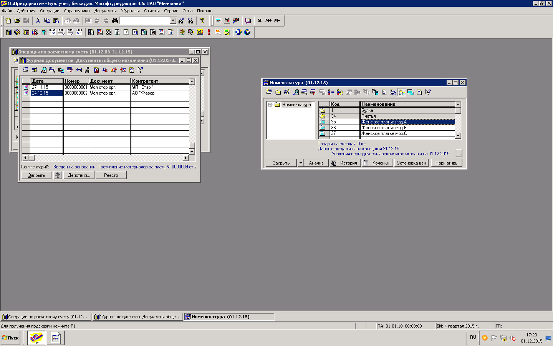Image resolution: width=553 pixels, height=346 pixels.
Task: Click the open book Syntax helper icon
Action: point(248,20)
